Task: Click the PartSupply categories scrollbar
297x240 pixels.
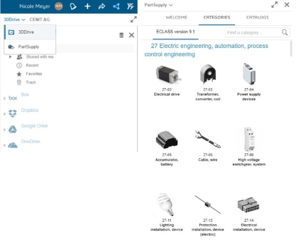Action: (291, 49)
